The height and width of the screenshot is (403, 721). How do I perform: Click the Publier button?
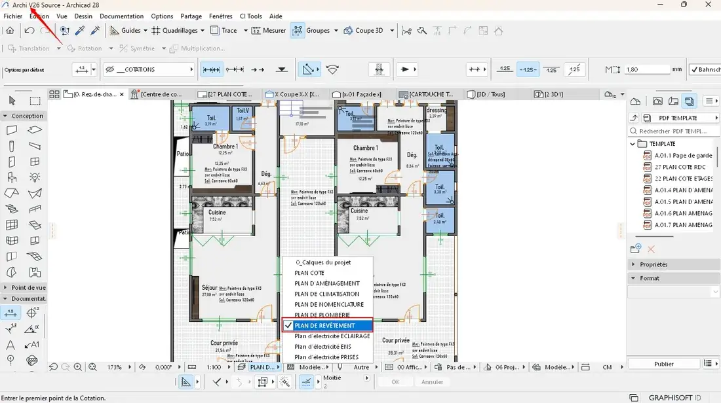663,364
